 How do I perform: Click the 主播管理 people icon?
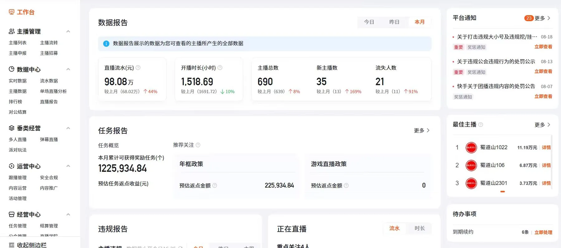coord(12,31)
